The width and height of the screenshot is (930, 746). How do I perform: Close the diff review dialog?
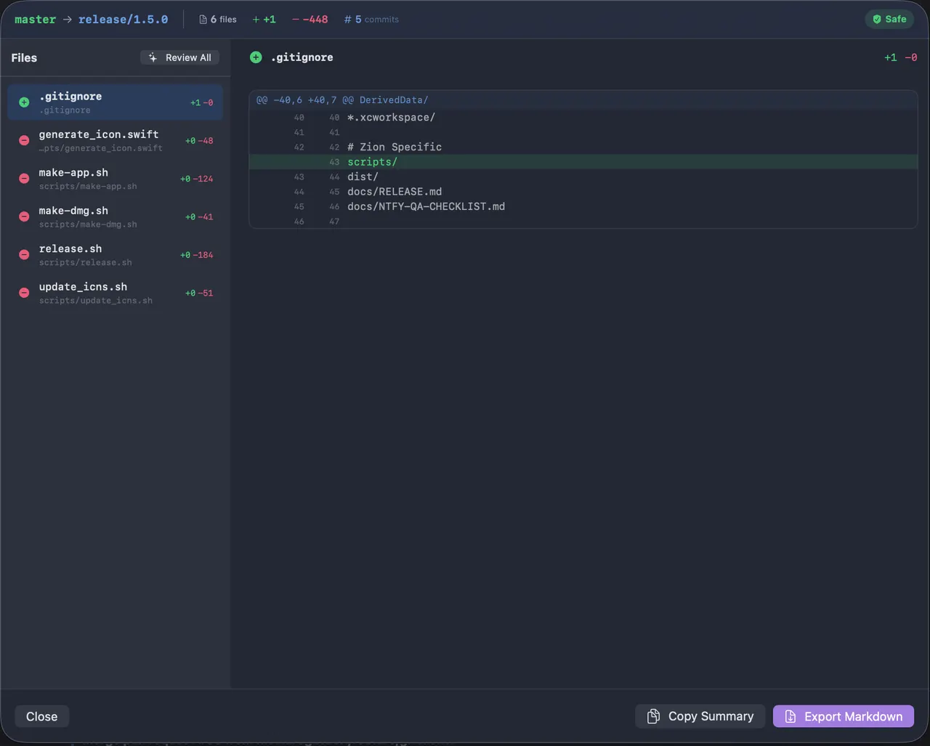point(41,716)
